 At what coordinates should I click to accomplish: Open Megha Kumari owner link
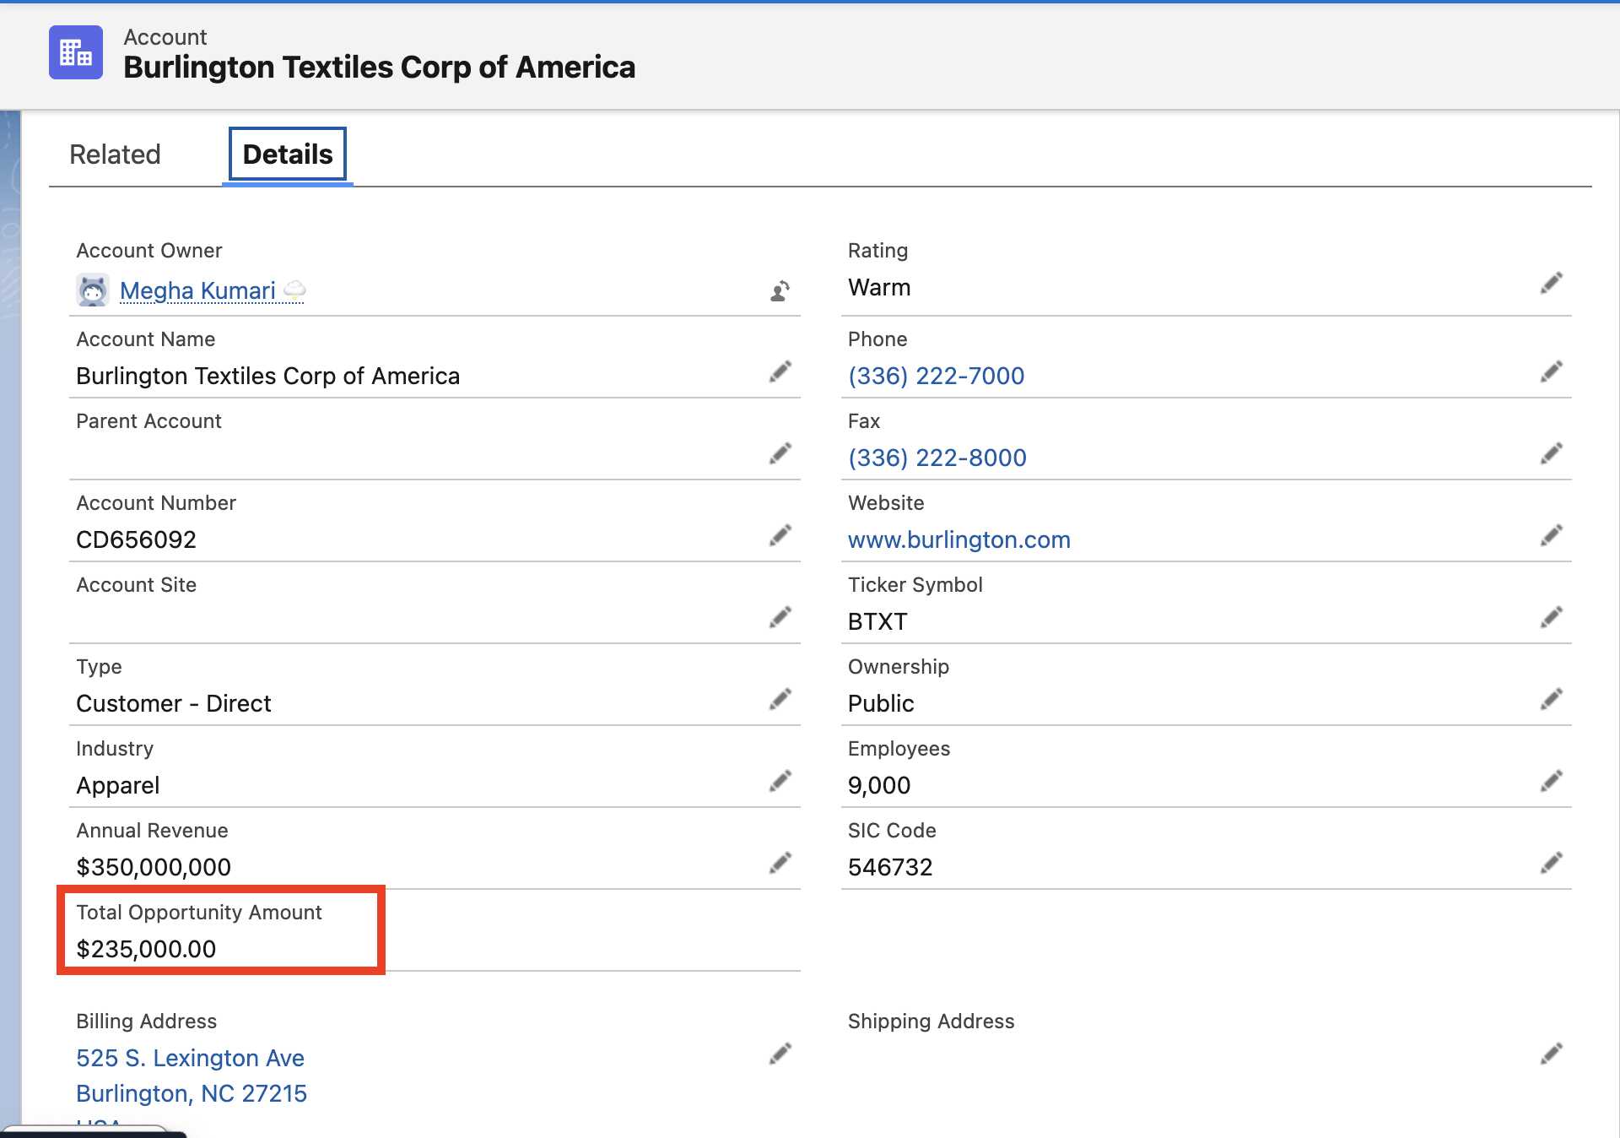tap(197, 290)
